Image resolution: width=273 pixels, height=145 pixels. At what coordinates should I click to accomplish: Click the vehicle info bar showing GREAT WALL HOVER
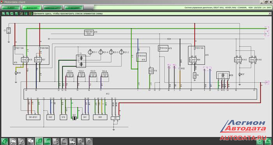click(x=183, y=8)
